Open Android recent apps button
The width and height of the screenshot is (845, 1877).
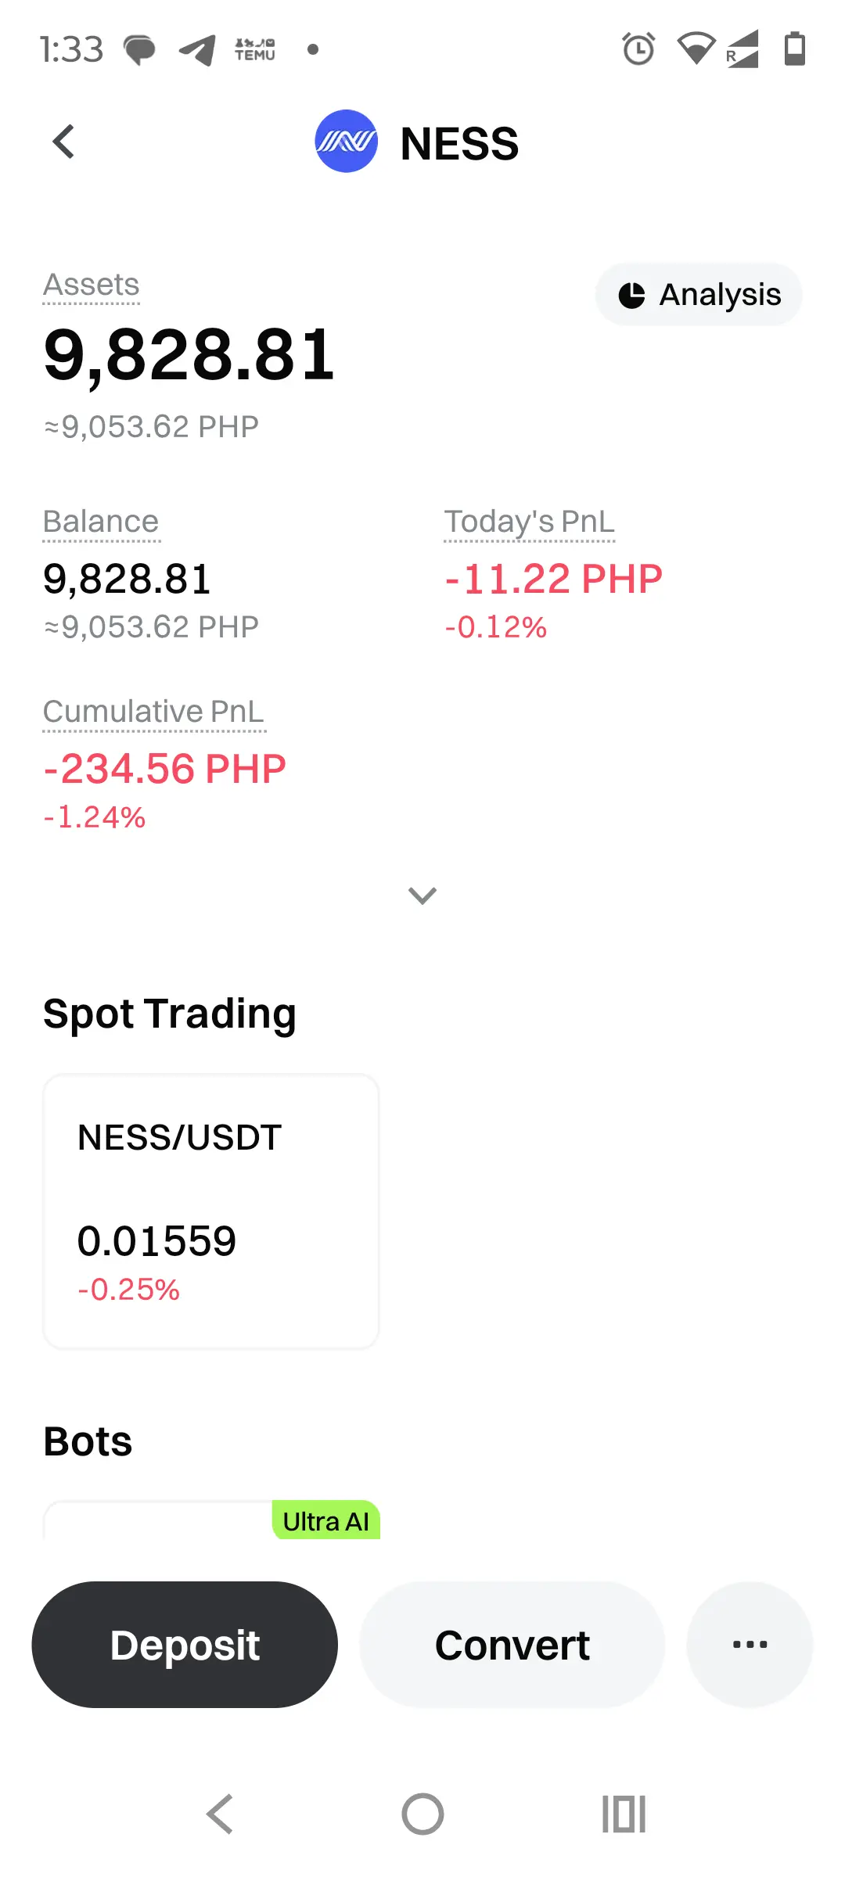624,1814
